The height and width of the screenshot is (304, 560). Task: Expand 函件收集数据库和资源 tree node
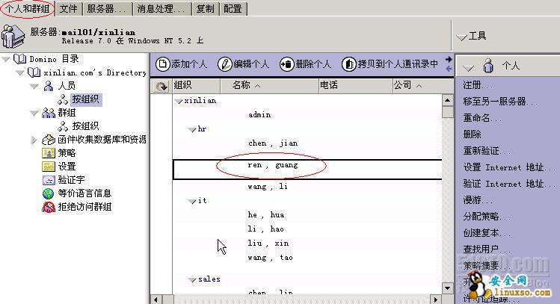[34, 140]
